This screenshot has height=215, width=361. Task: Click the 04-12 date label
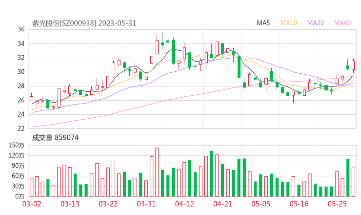pyautogui.click(x=184, y=204)
